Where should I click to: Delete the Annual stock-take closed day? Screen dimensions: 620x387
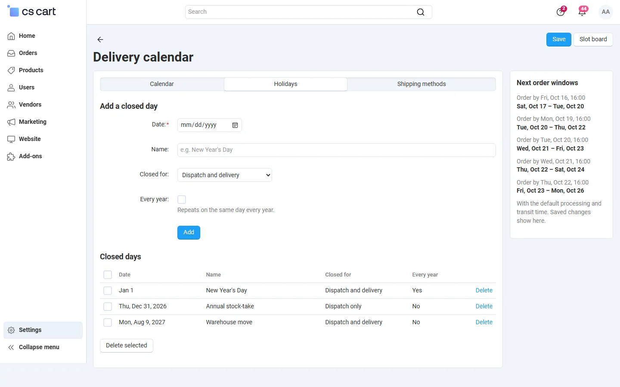coord(484,307)
